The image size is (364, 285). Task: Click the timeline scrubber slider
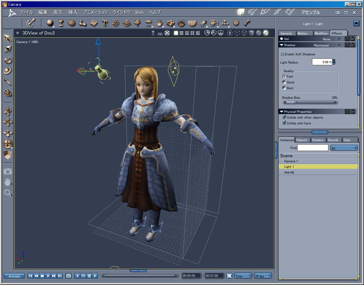tap(140, 275)
